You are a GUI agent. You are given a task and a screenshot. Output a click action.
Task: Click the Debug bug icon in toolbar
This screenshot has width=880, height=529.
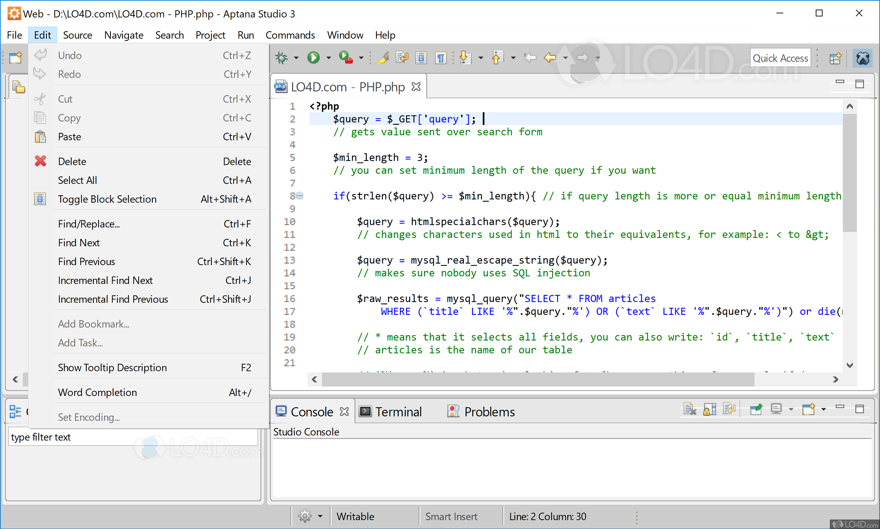(x=281, y=57)
